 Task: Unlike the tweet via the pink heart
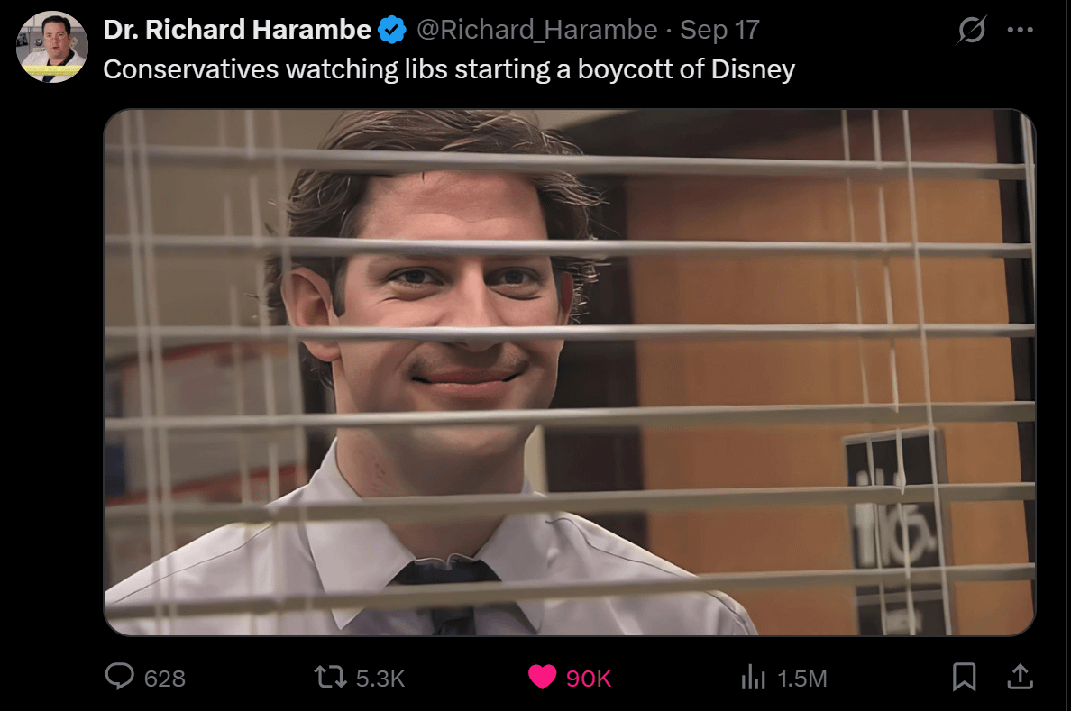point(543,678)
